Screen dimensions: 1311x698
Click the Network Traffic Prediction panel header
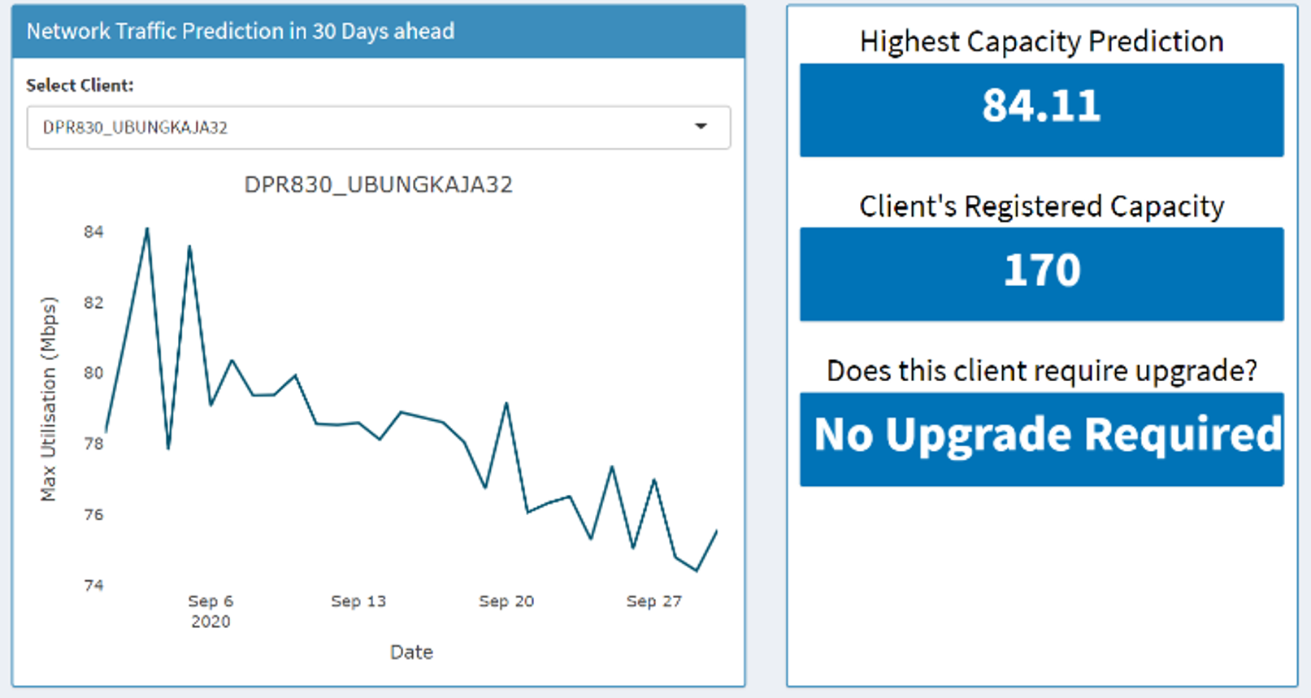point(379,32)
